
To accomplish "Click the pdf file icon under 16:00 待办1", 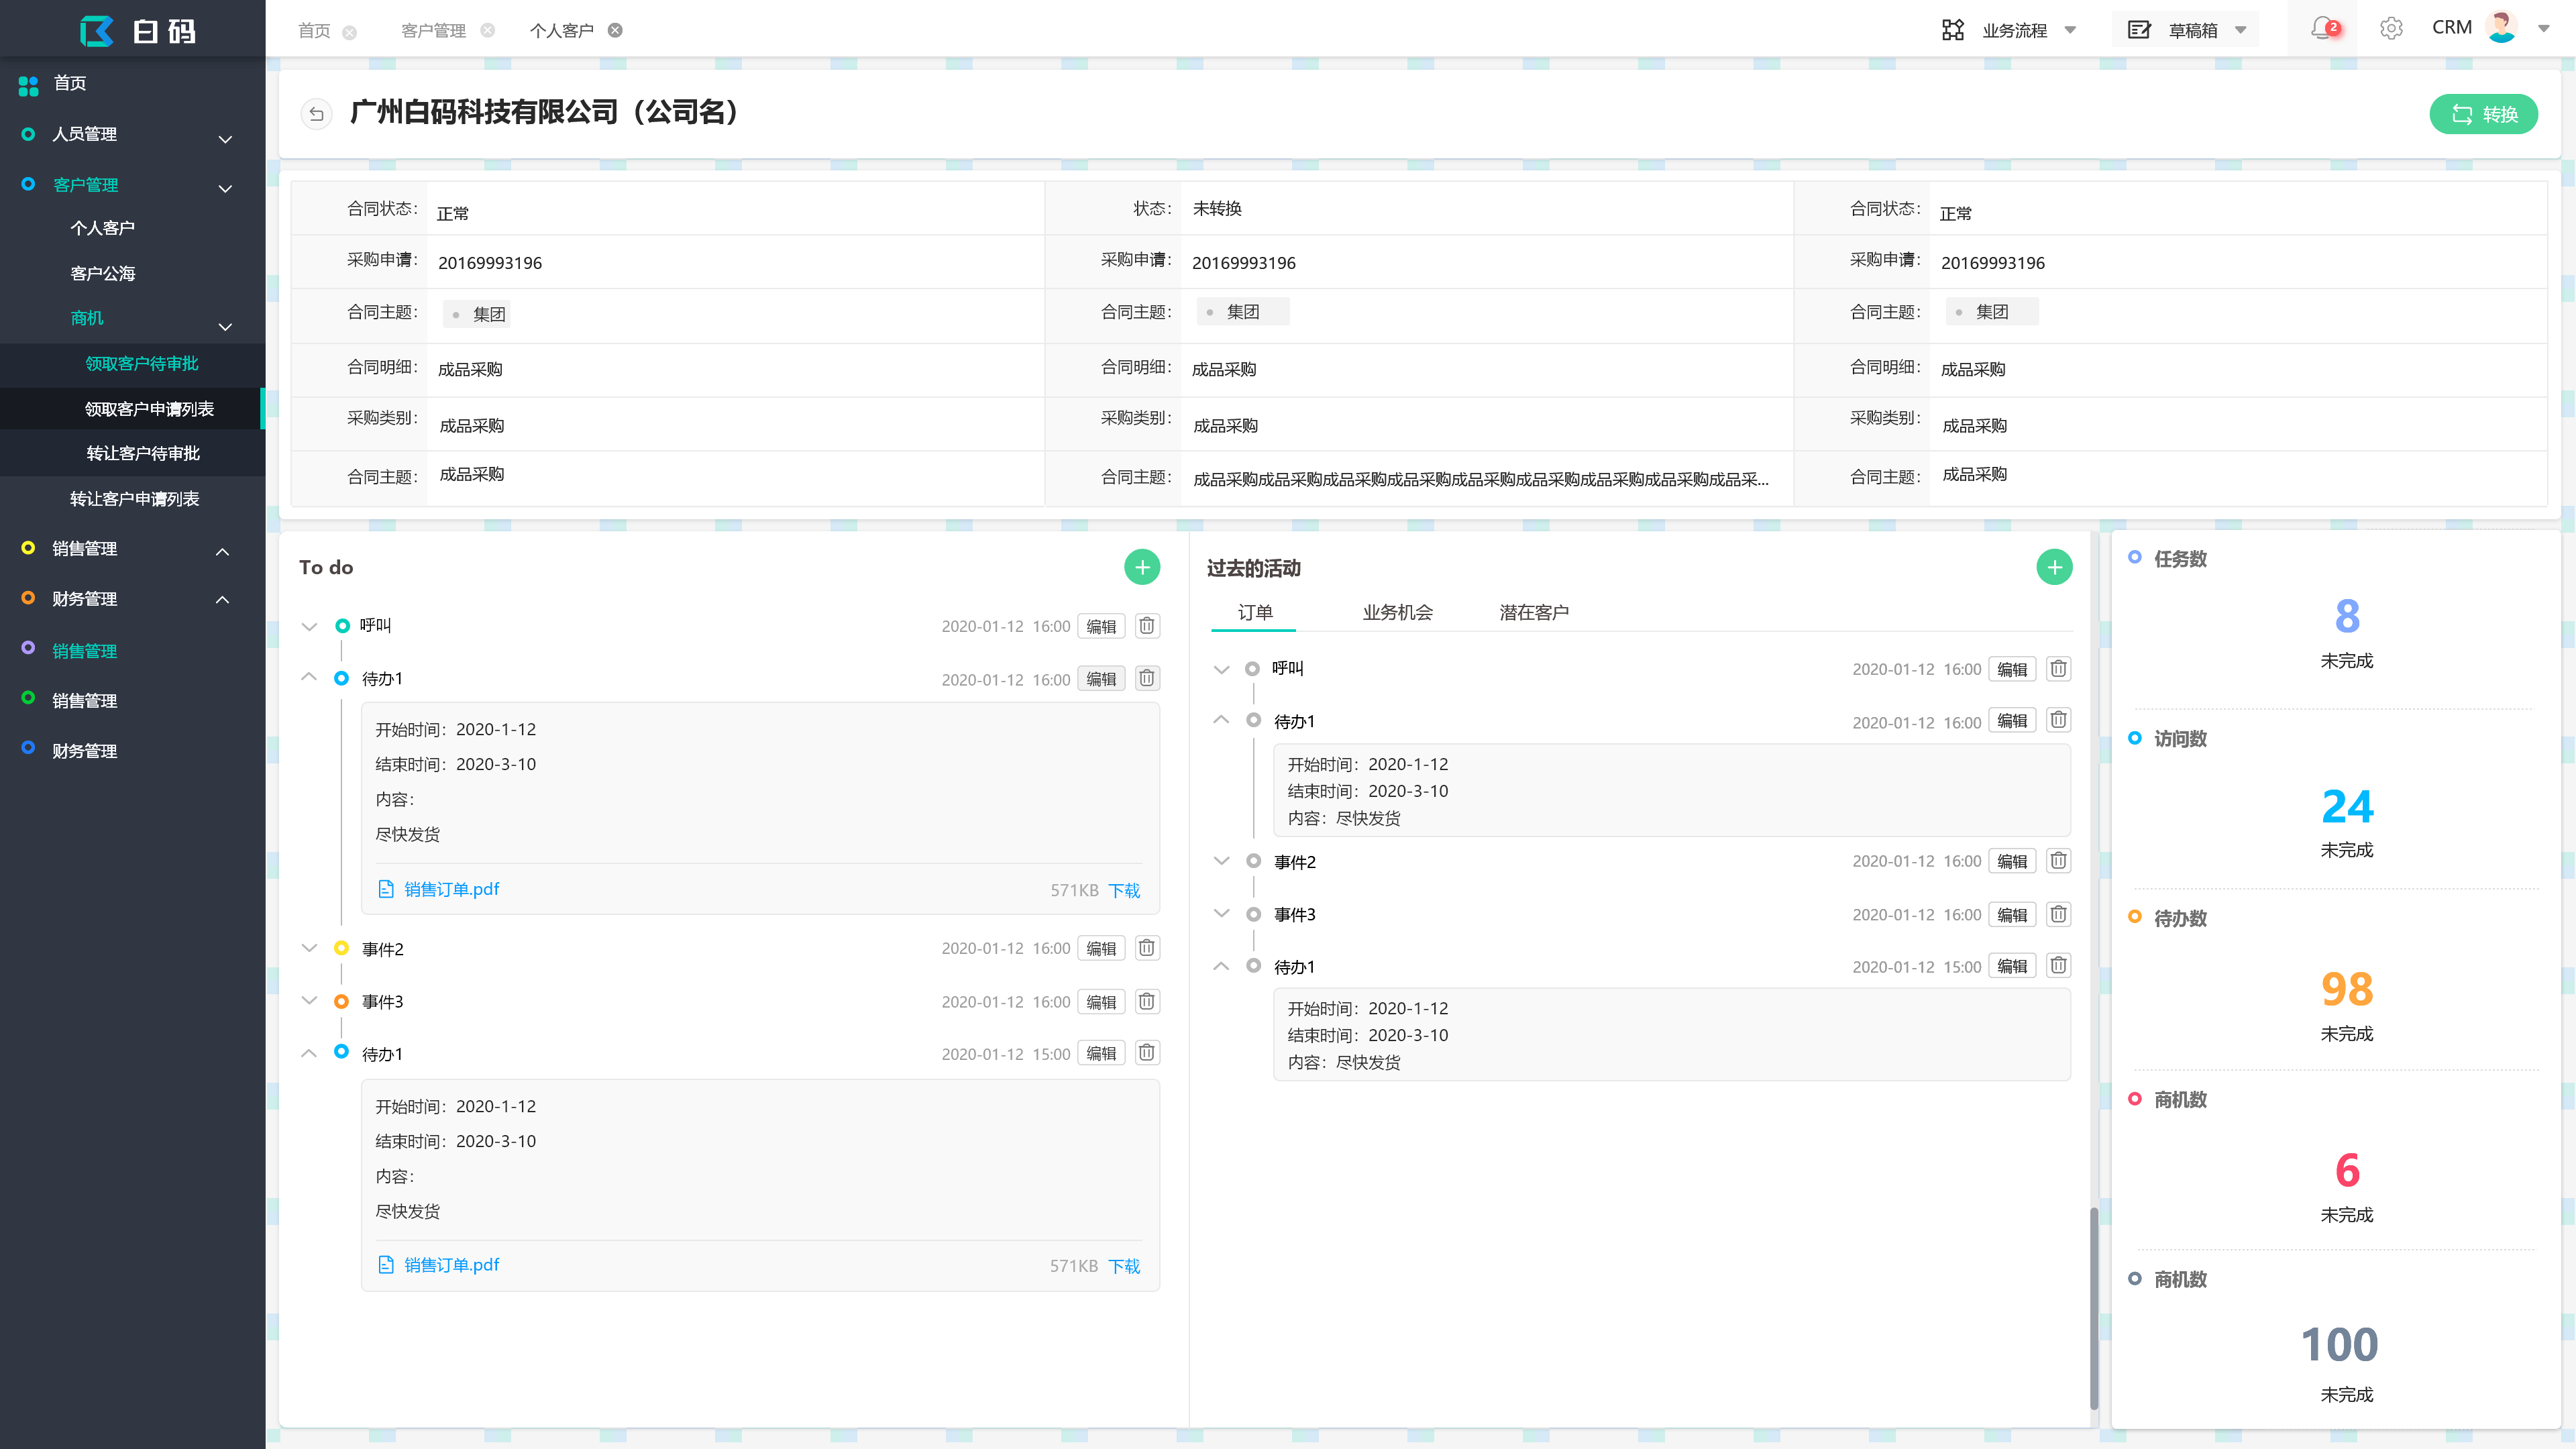I will tap(386, 889).
